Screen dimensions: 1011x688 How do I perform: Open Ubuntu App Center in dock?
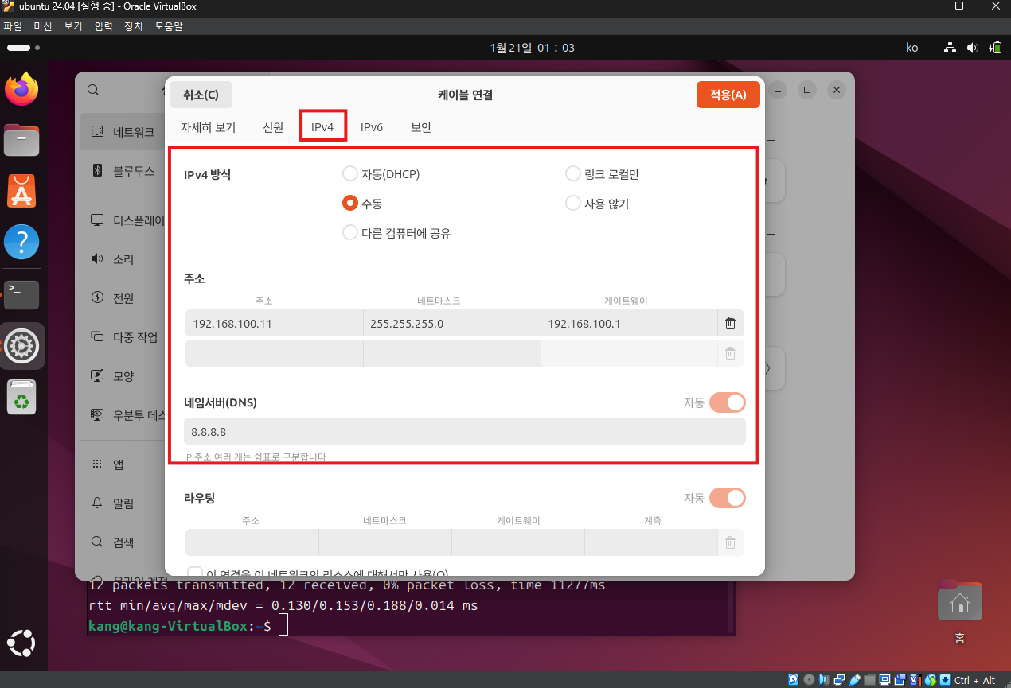[21, 192]
